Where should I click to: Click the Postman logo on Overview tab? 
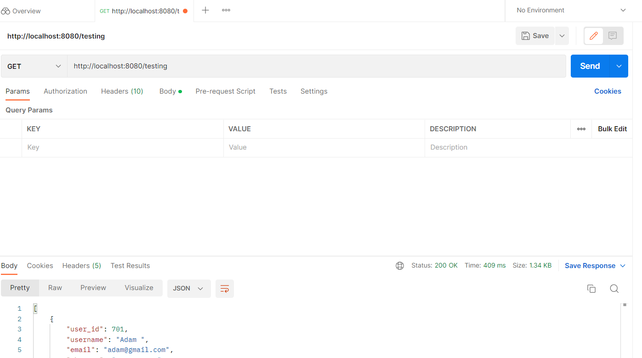click(x=6, y=10)
